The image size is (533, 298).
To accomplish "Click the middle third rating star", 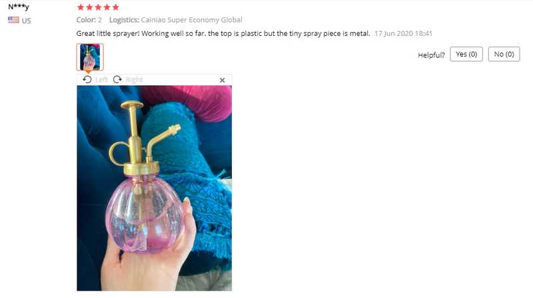I will [x=98, y=7].
